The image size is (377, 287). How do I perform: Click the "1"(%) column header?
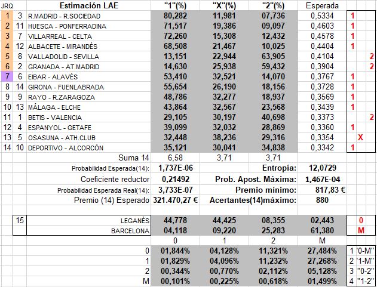coord(175,5)
